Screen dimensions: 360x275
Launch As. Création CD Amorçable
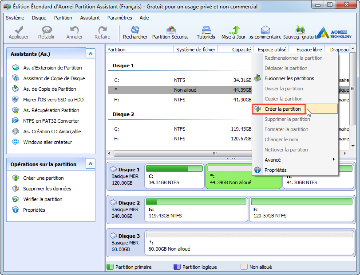pos(52,132)
